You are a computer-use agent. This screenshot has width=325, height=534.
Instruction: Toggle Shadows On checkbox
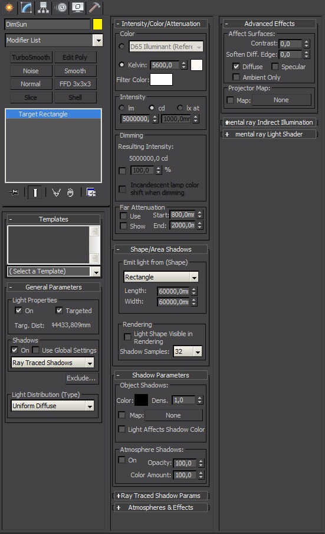coord(14,350)
